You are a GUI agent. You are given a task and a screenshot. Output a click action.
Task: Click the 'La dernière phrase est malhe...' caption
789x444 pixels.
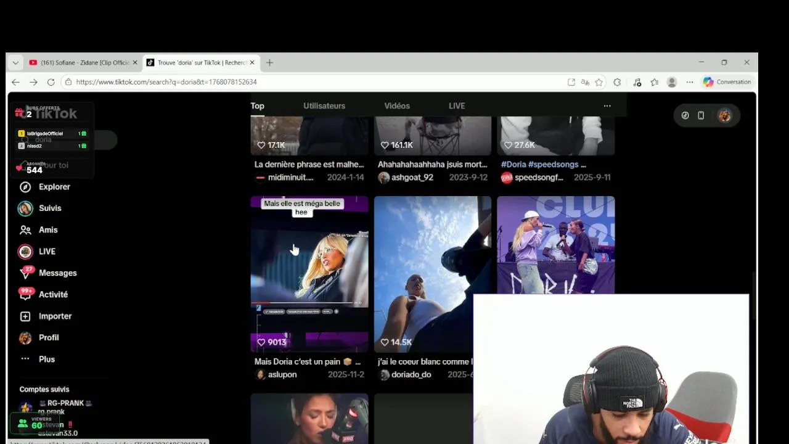pyautogui.click(x=309, y=165)
